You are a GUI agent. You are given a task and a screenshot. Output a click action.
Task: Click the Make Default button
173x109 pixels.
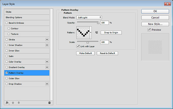click(86, 53)
